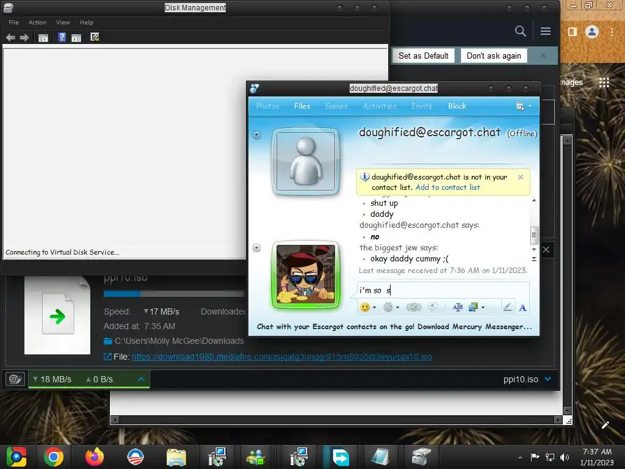Open the Downloads folder path in downloader

(x=179, y=341)
